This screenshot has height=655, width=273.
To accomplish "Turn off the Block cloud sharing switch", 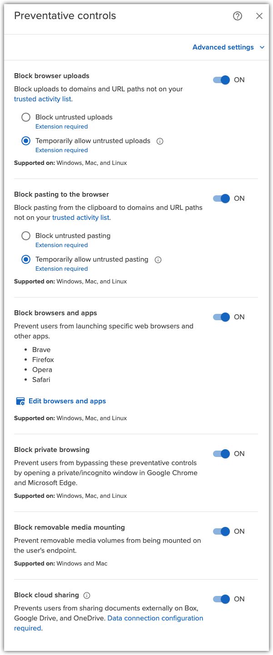I will coord(221,599).
